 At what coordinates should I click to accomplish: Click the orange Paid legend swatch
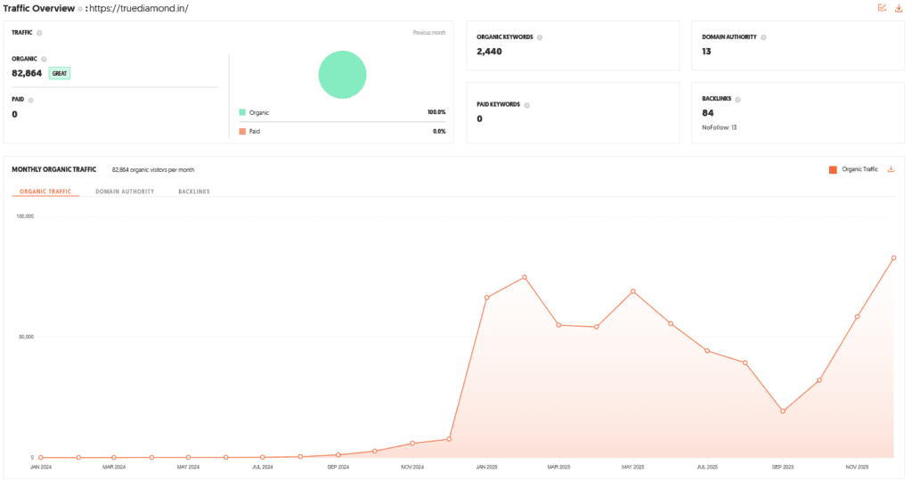click(242, 132)
